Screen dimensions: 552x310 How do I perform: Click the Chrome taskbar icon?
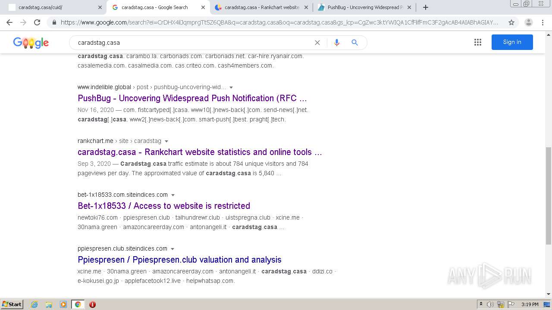(x=78, y=304)
